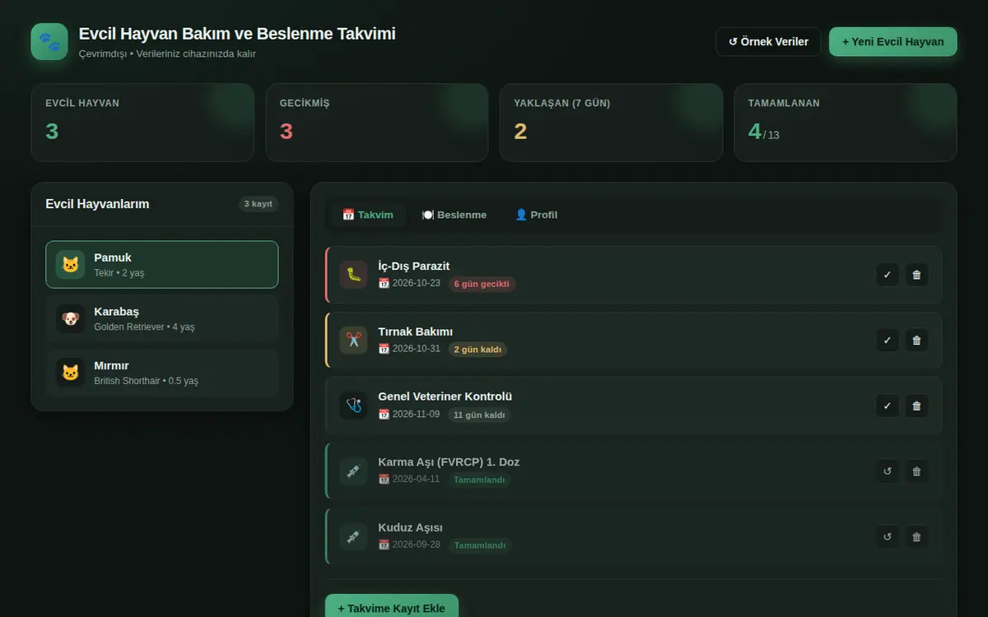Delete the İç-Dış Parazit entry

(x=916, y=275)
